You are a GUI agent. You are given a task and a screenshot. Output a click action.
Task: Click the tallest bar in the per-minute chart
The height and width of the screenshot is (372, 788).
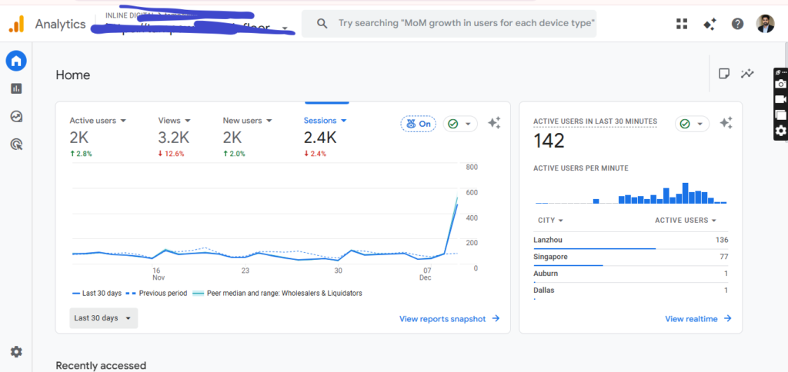(x=685, y=193)
